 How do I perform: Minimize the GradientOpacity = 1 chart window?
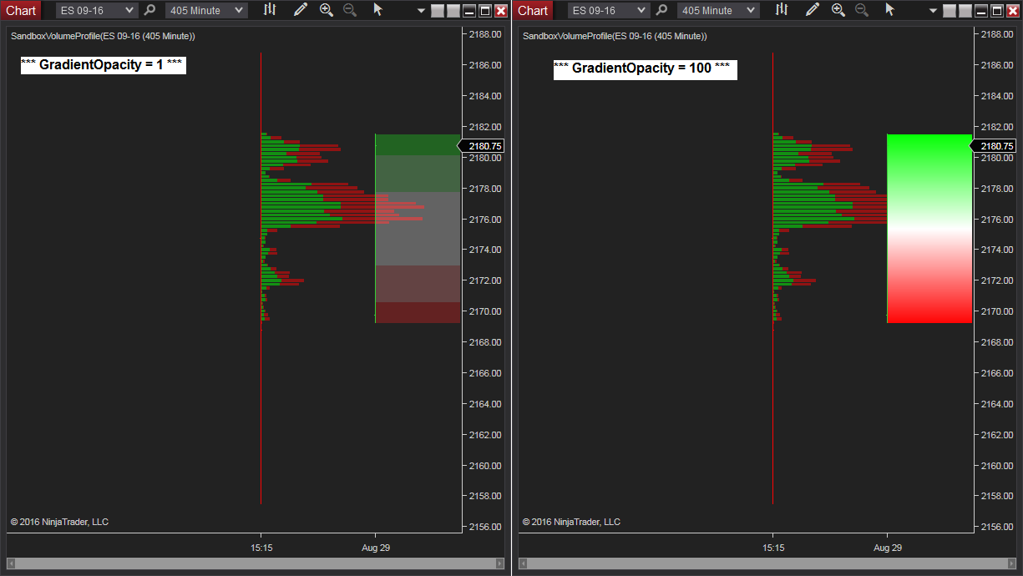pos(469,11)
